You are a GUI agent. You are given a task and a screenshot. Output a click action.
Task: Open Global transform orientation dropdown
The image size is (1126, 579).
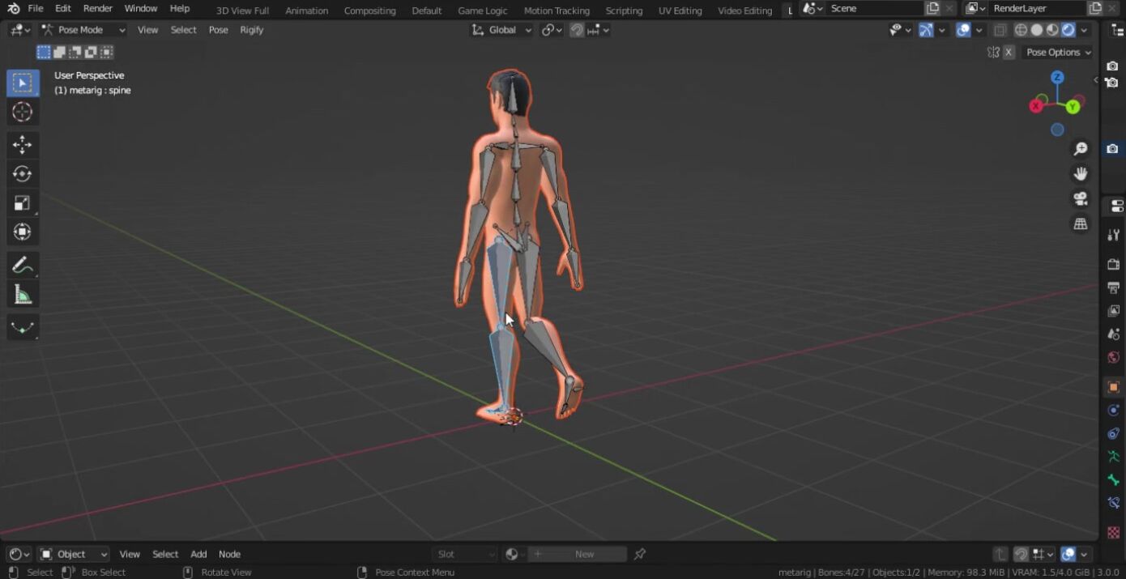pos(502,30)
